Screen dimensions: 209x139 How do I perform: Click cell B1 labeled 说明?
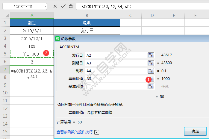87,23
